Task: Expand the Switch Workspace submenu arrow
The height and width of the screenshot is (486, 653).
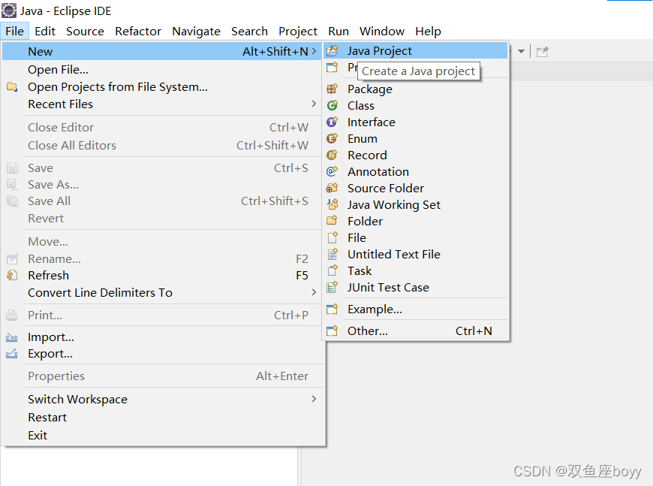Action: 314,399
